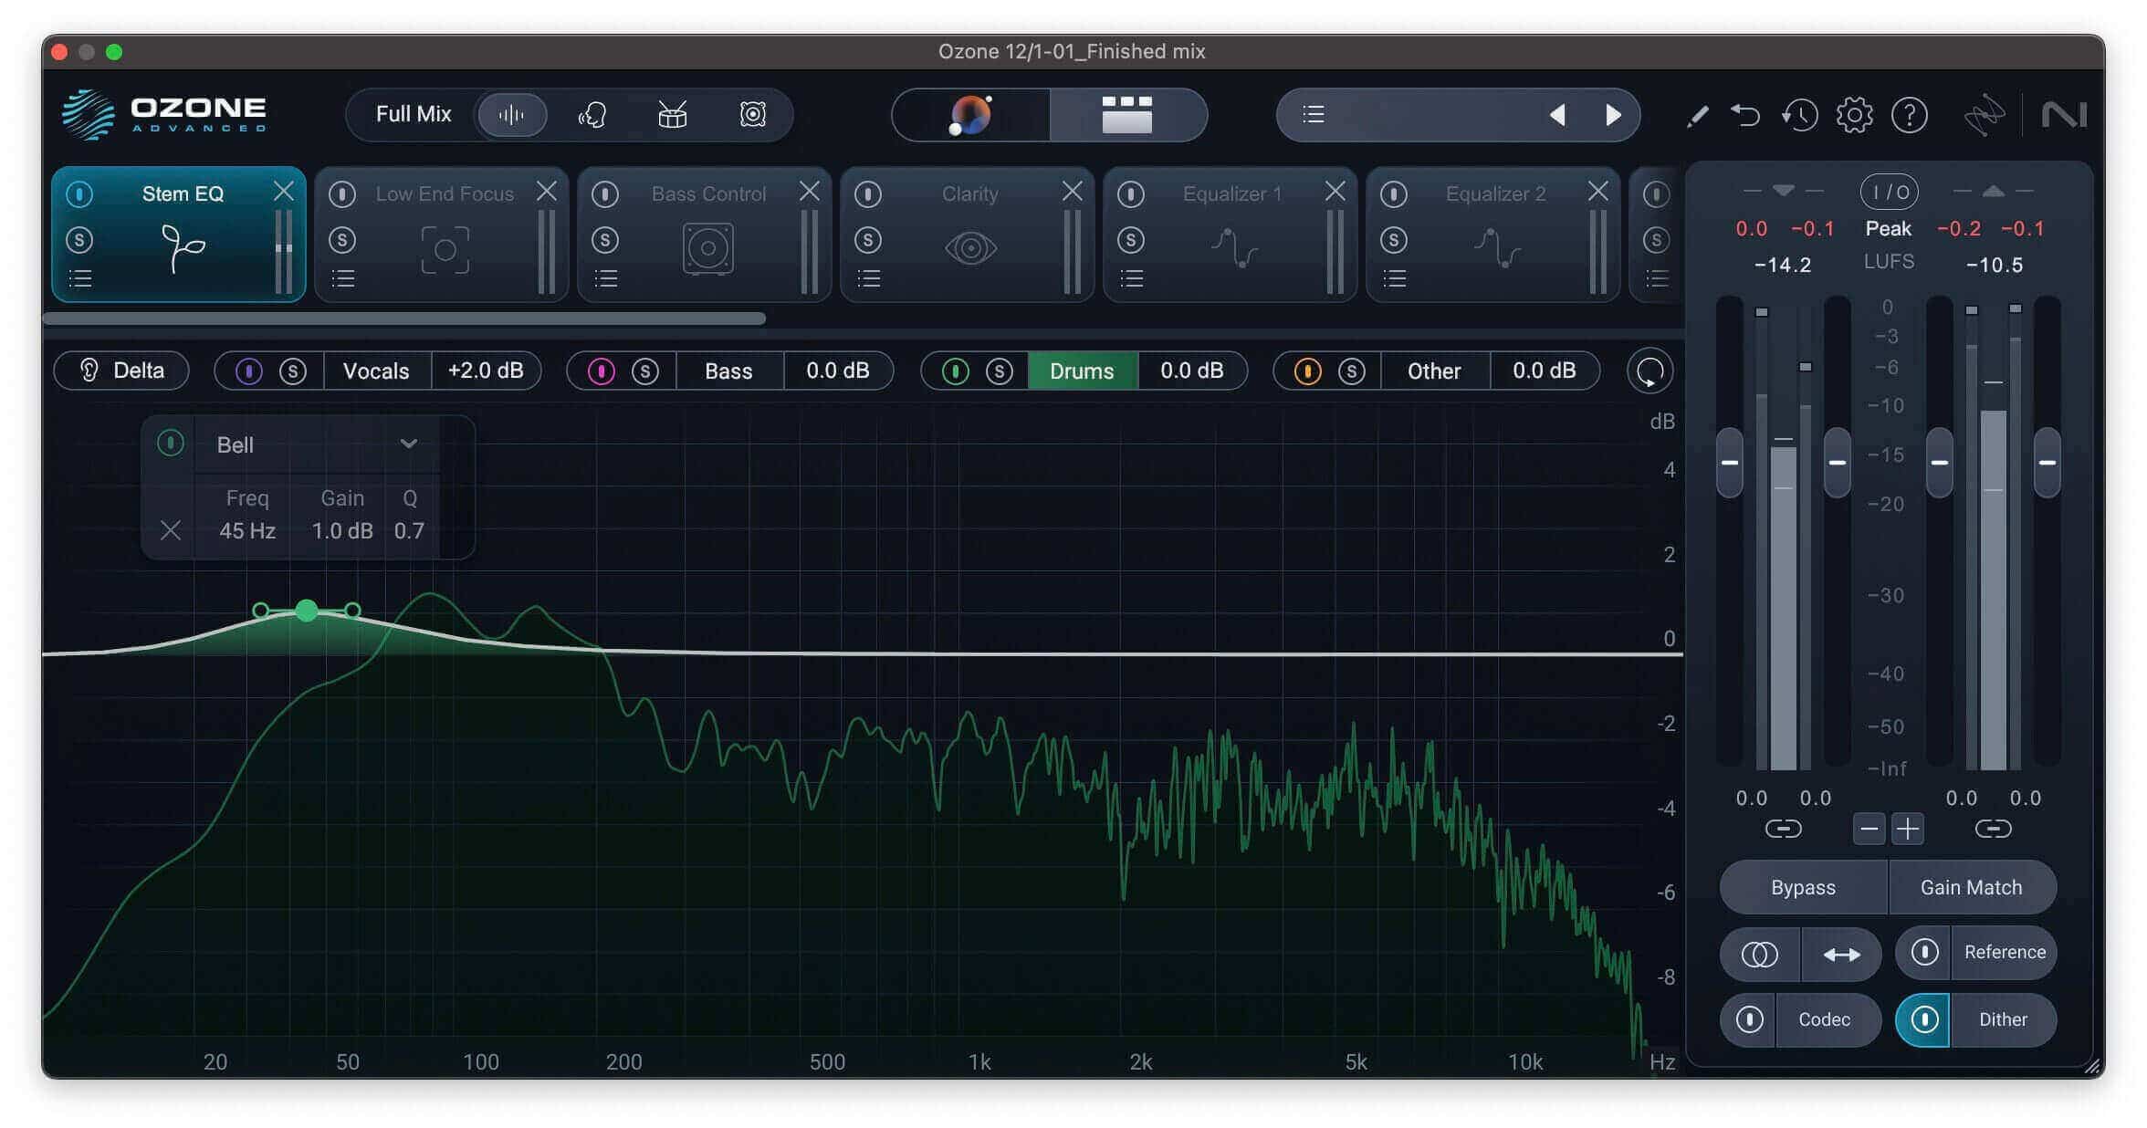This screenshot has height=1128, width=2147.
Task: Click the iZotope logo icon
Action: pyautogui.click(x=1984, y=115)
